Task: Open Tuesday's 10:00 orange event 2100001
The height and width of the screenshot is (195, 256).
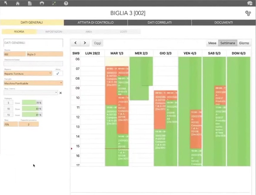Action: [123, 115]
